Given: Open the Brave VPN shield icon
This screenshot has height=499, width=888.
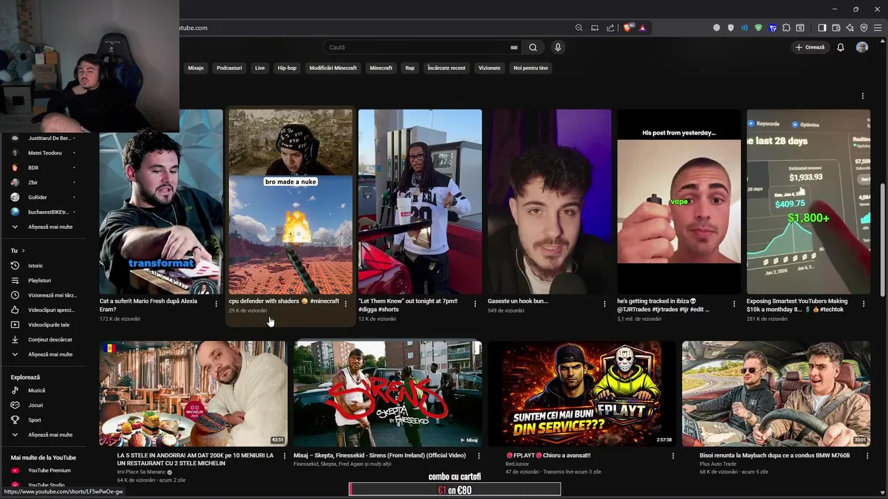Looking at the screenshot, I should pos(864,28).
